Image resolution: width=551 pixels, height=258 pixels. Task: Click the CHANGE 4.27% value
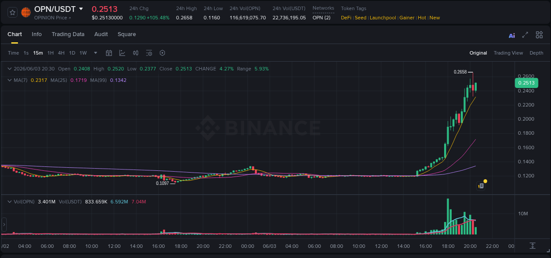click(x=226, y=69)
